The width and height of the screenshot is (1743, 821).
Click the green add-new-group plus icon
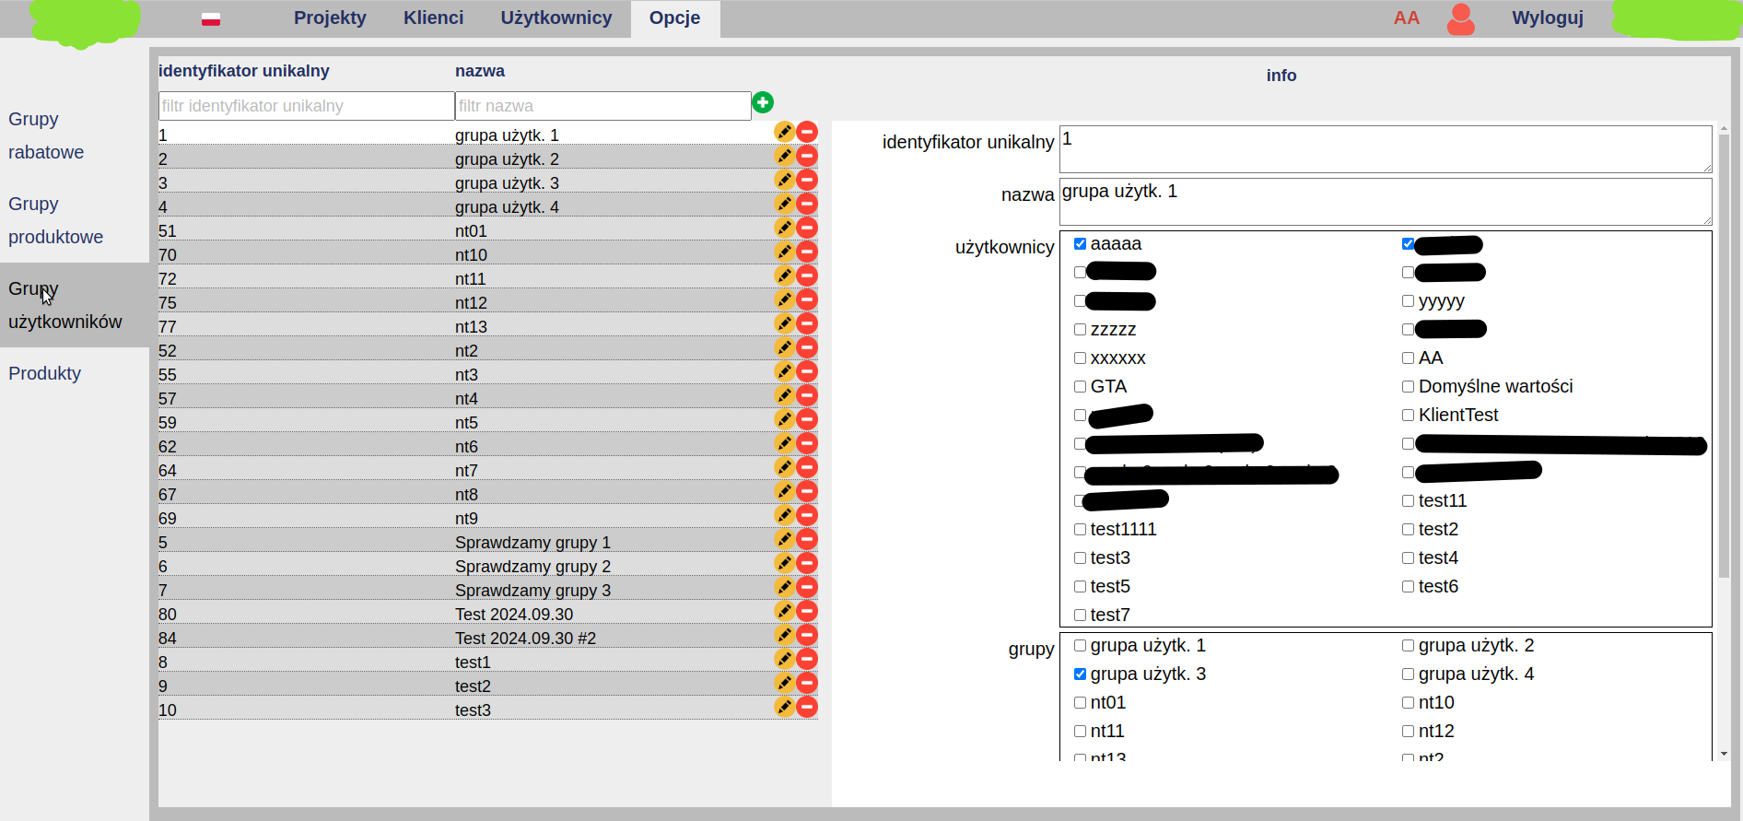pos(763,102)
